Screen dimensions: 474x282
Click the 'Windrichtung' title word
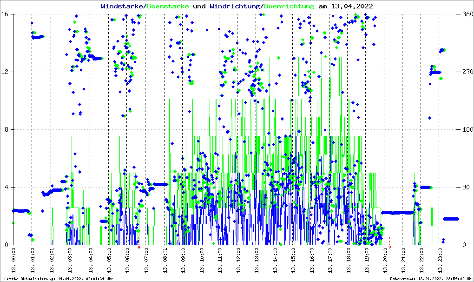(236, 6)
